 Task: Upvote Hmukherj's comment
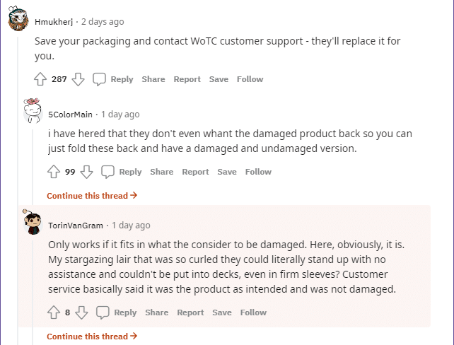coord(40,79)
